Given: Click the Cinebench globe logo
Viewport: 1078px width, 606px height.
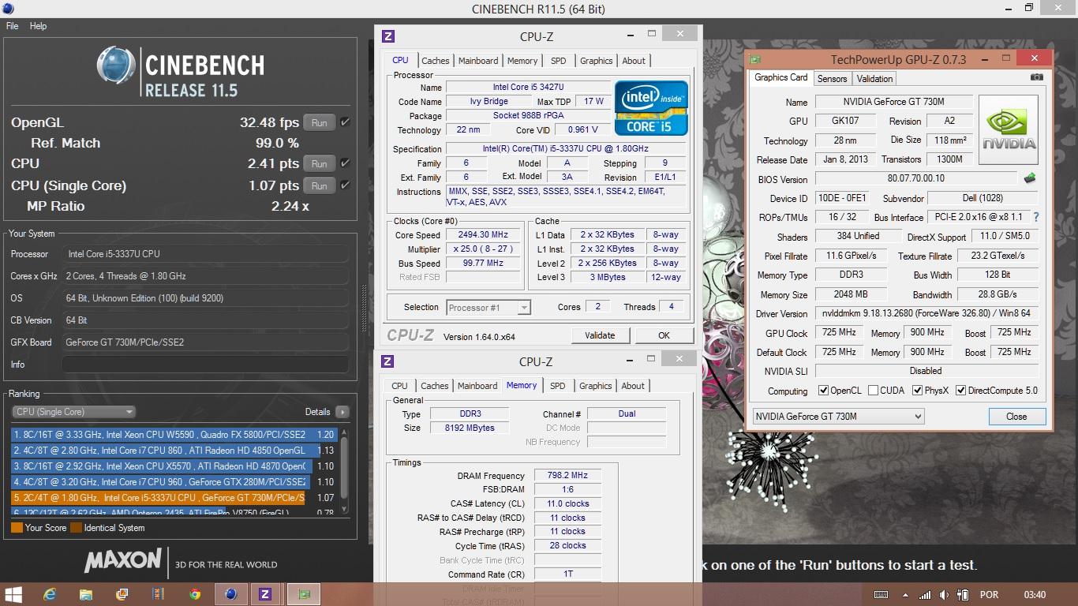Looking at the screenshot, I should [116, 66].
